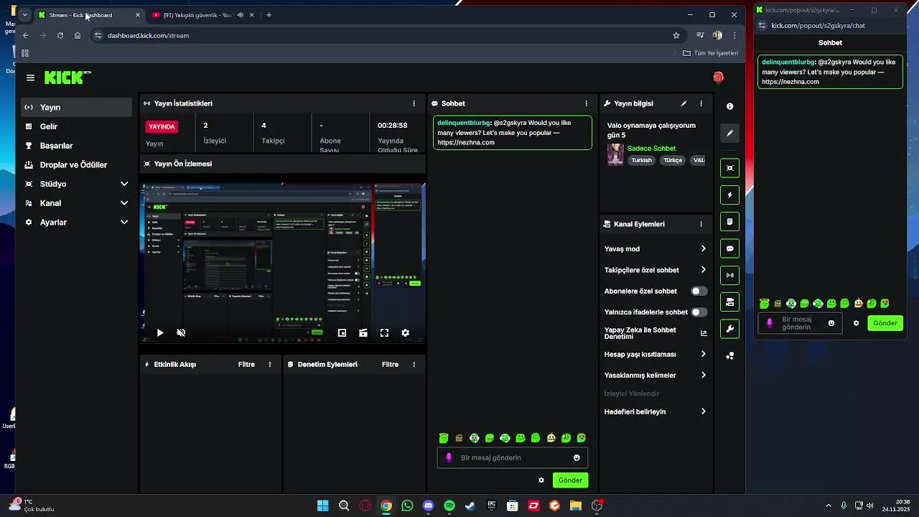Toggle chat bubble panel icon in right toolbar

pyautogui.click(x=729, y=248)
